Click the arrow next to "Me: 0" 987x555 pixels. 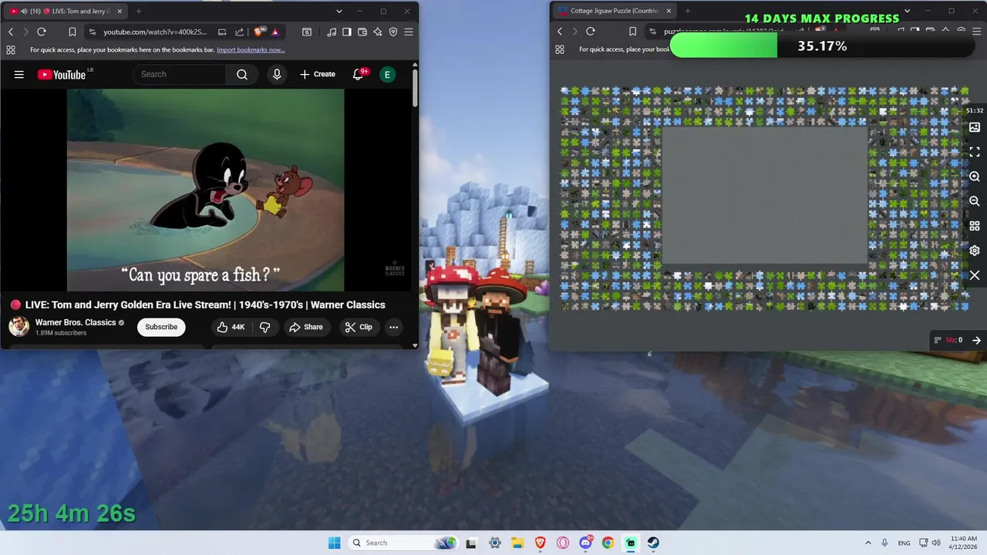(x=976, y=340)
